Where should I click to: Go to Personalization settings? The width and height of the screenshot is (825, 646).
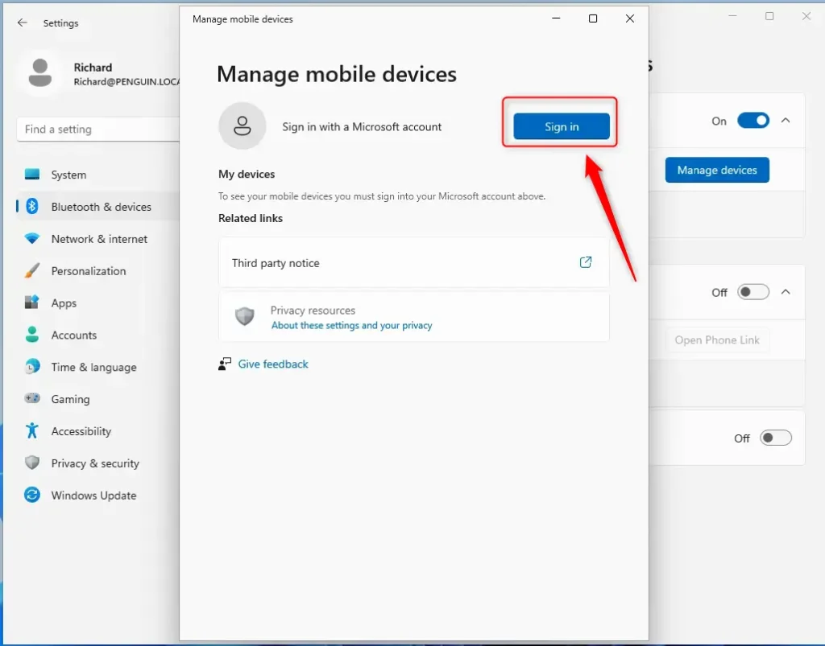[x=97, y=270]
